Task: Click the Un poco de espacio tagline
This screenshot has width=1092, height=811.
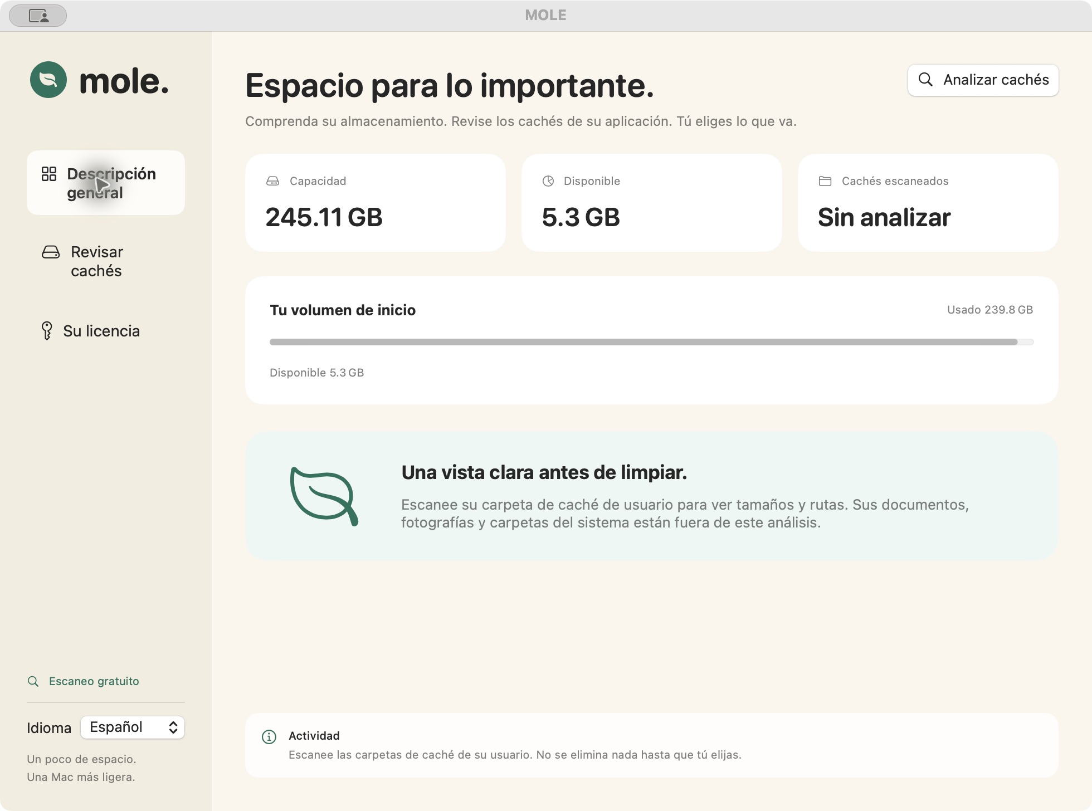Action: click(81, 759)
